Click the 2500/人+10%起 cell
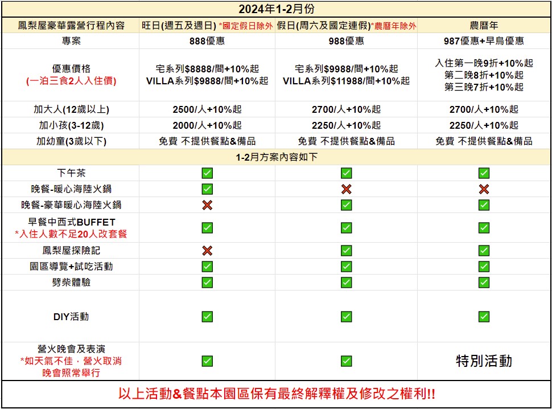 tap(207, 109)
